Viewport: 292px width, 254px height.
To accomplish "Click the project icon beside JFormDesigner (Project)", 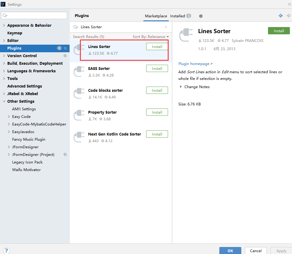I will tap(65, 155).
